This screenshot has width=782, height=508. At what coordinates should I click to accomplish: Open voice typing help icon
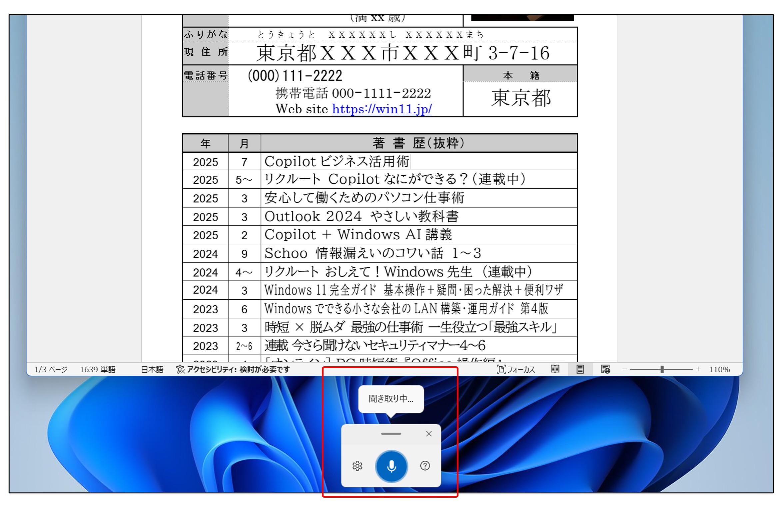click(x=425, y=466)
